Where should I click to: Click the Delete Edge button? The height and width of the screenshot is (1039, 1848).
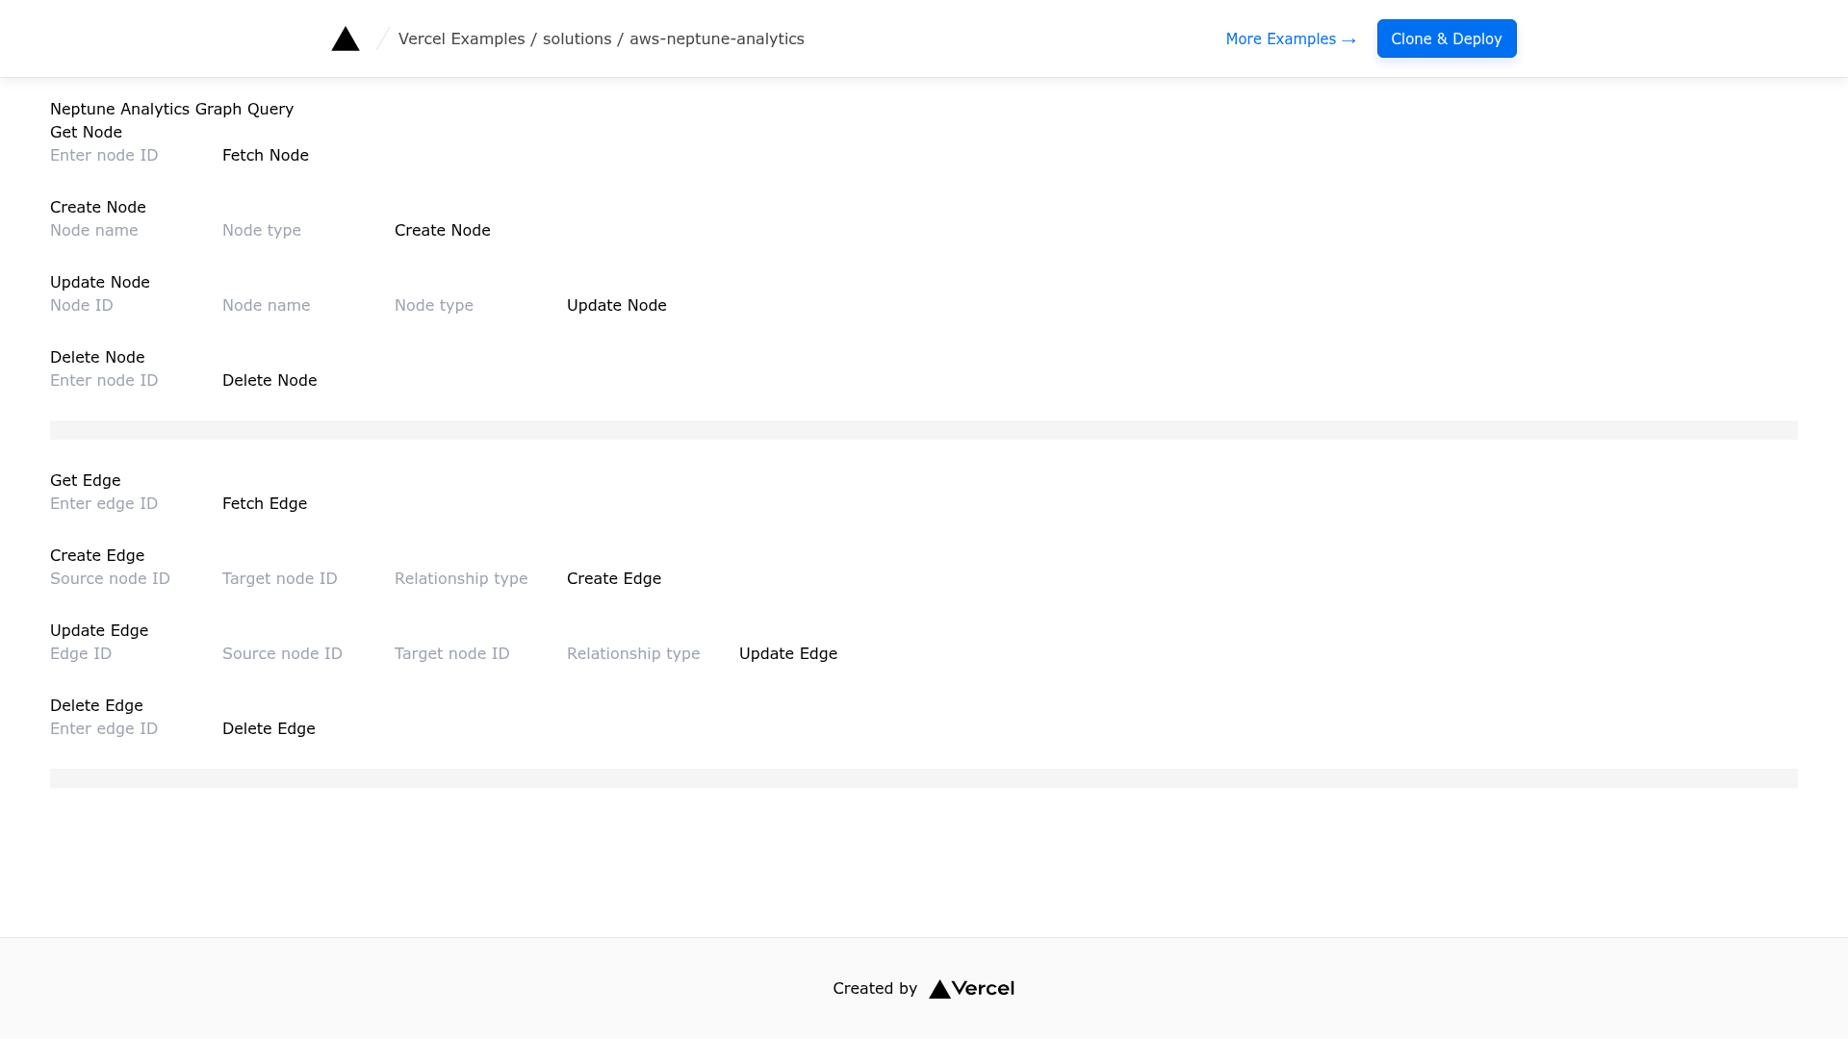[x=269, y=728]
